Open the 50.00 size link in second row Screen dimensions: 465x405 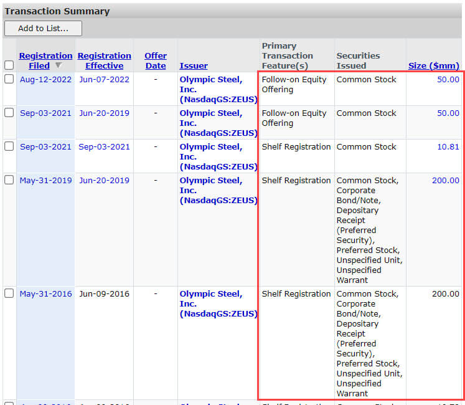(x=448, y=113)
